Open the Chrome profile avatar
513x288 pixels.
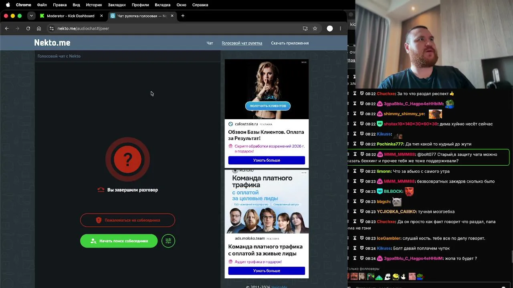coord(330,28)
